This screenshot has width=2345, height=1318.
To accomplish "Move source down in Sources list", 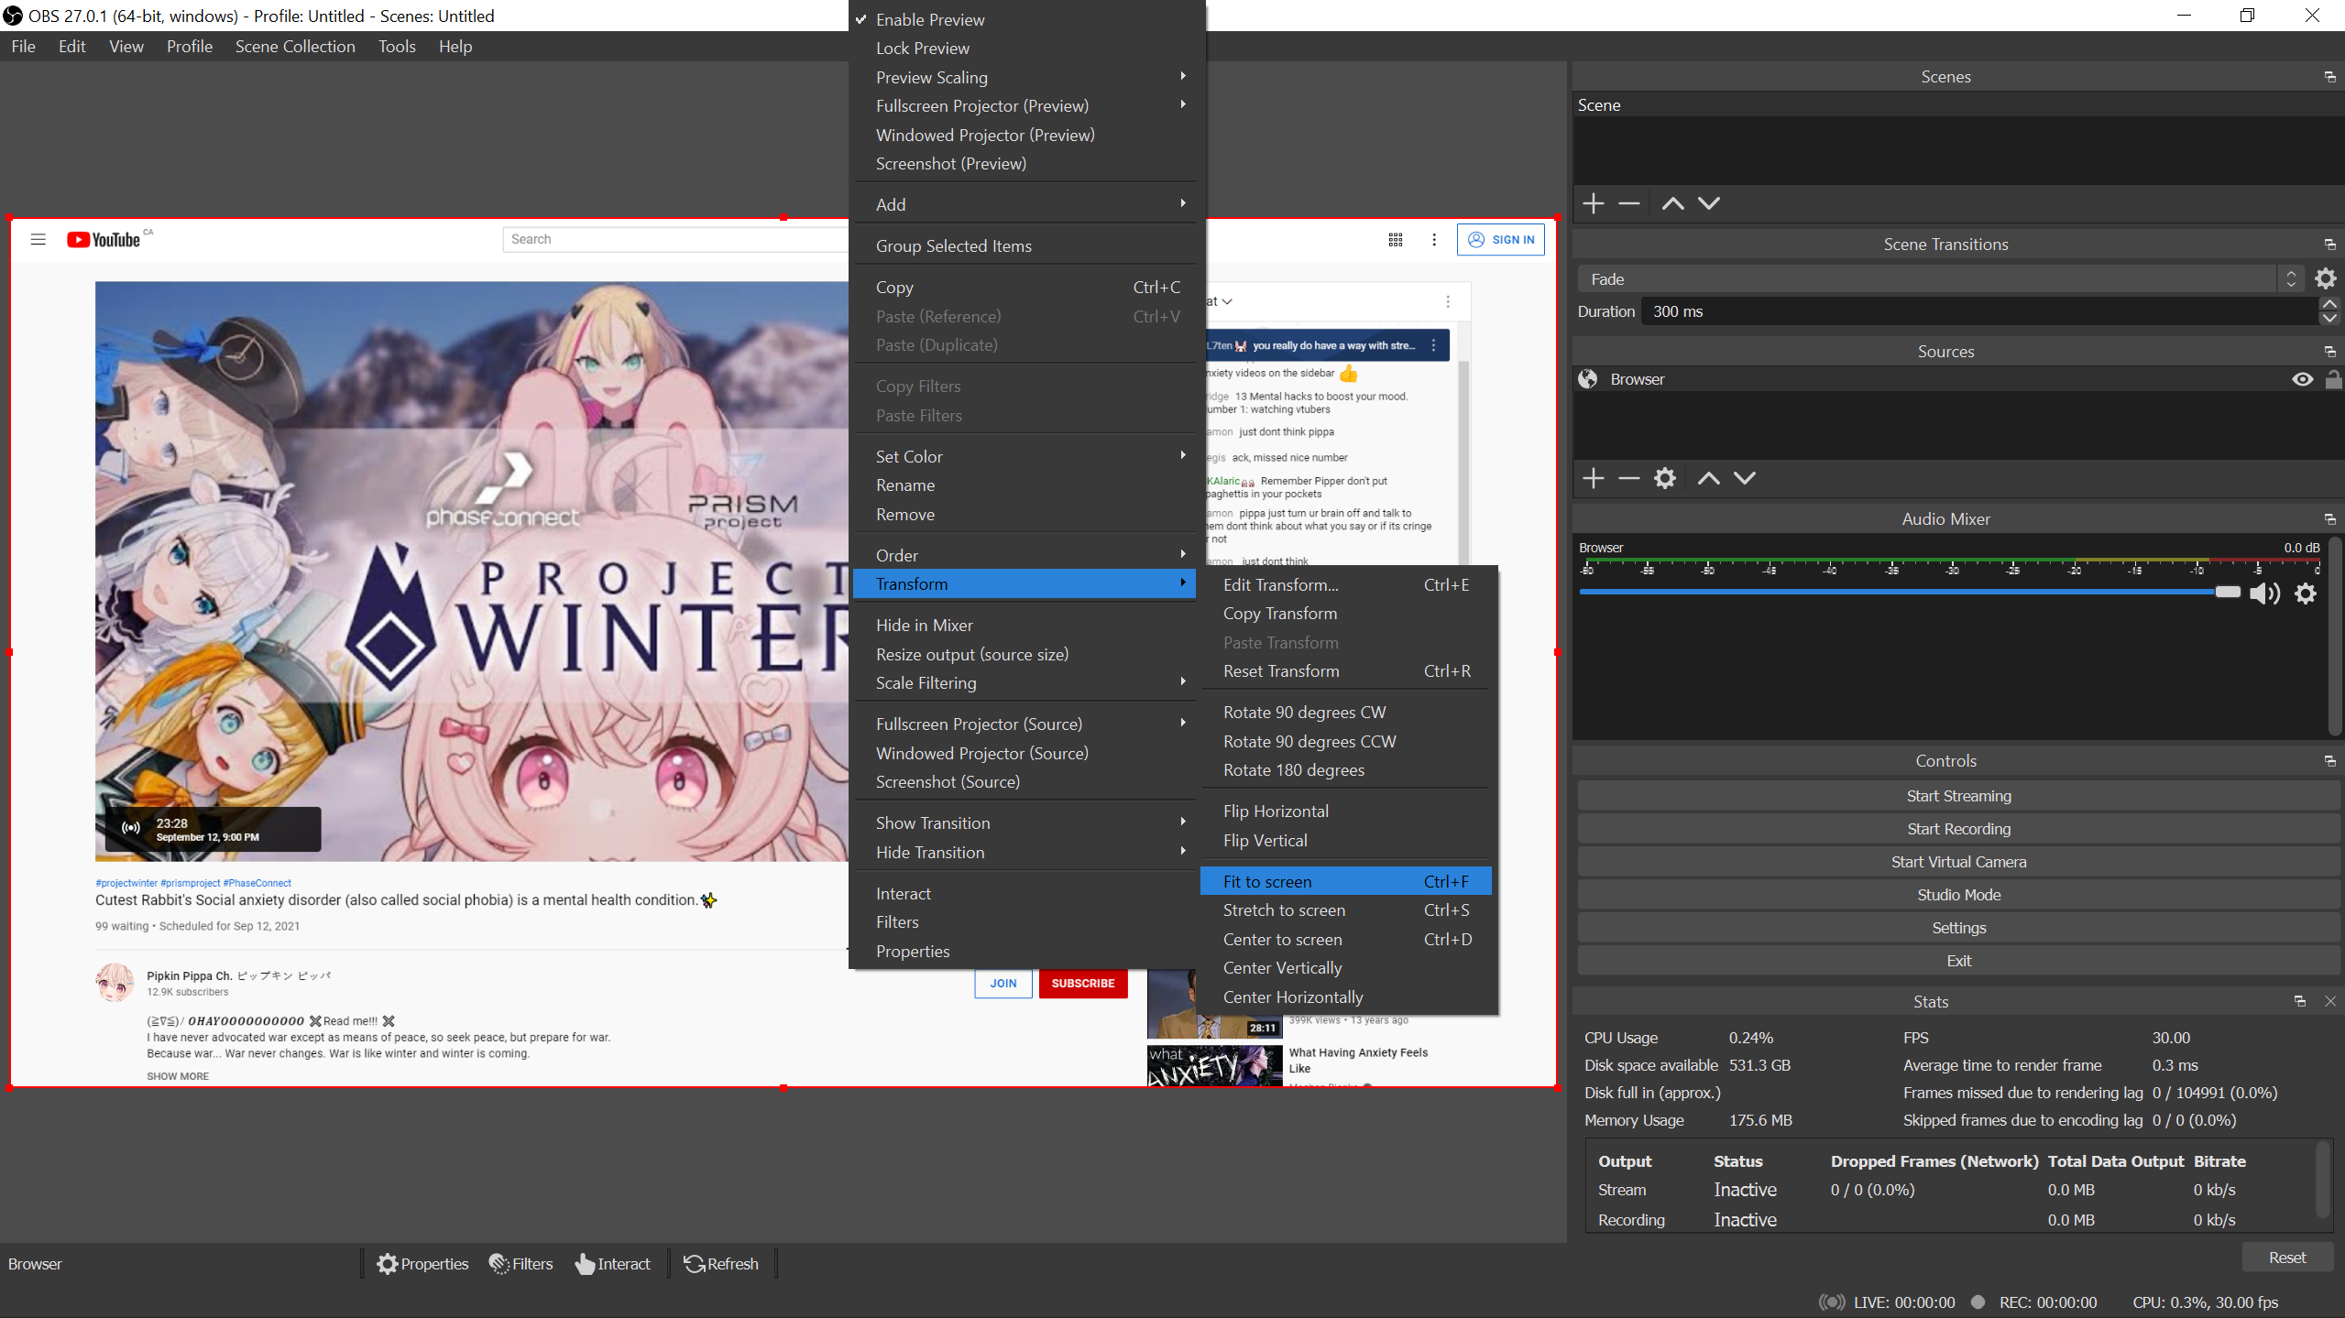I will [x=1744, y=478].
